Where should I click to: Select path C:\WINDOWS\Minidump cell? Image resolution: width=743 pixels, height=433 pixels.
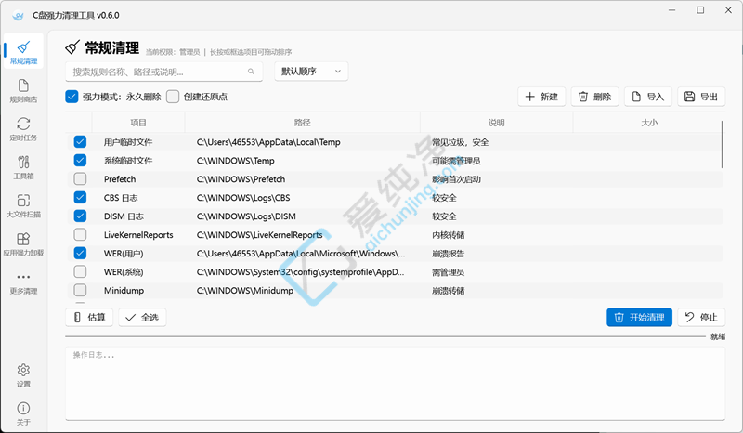(245, 290)
